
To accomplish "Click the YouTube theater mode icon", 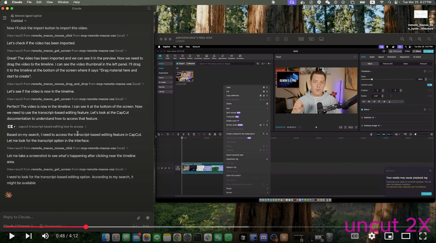I will (x=405, y=236).
